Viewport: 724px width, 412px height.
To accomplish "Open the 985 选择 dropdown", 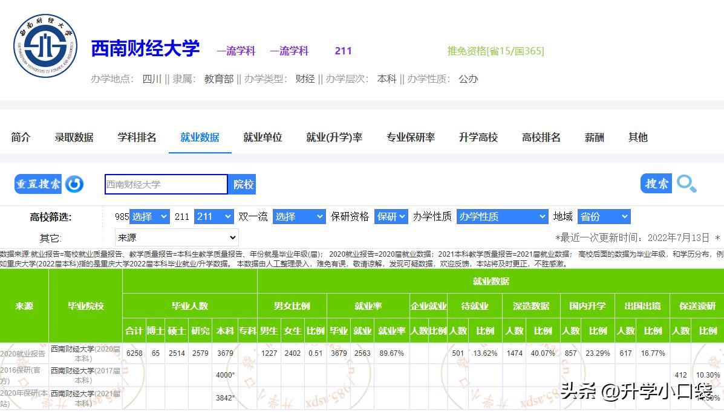I will [x=149, y=216].
